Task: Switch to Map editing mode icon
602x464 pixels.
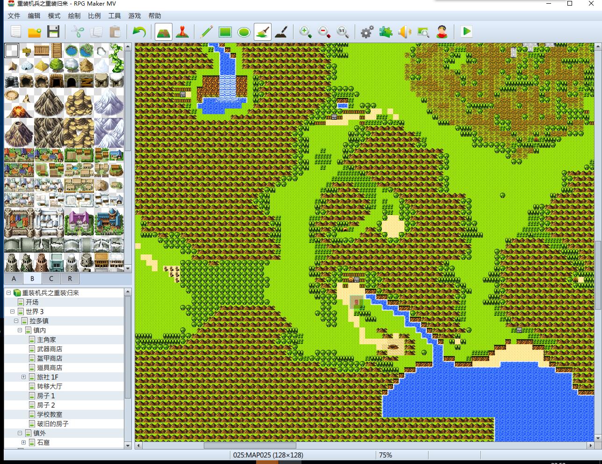Action: click(164, 32)
